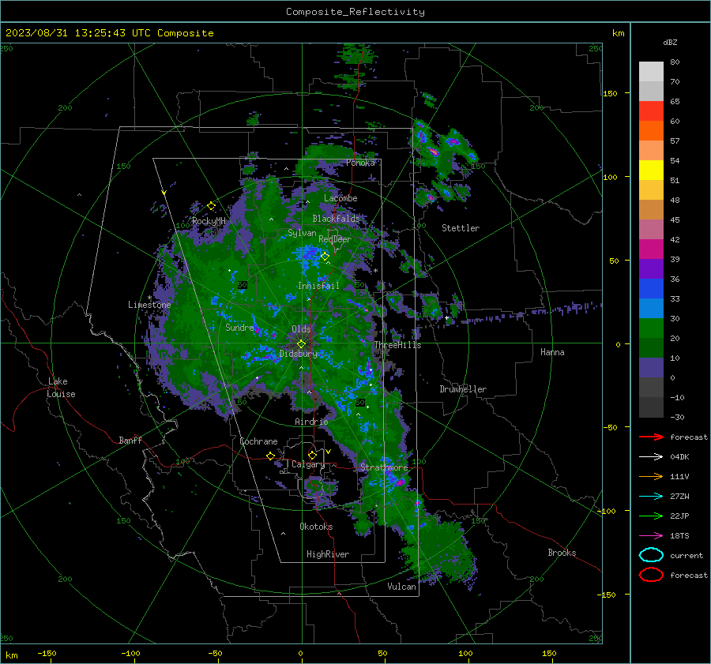
Task: Click the Calgary city label
Action: (x=308, y=464)
